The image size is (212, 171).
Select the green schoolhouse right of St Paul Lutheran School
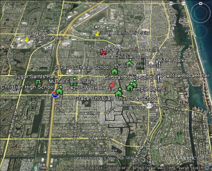[x=115, y=70]
